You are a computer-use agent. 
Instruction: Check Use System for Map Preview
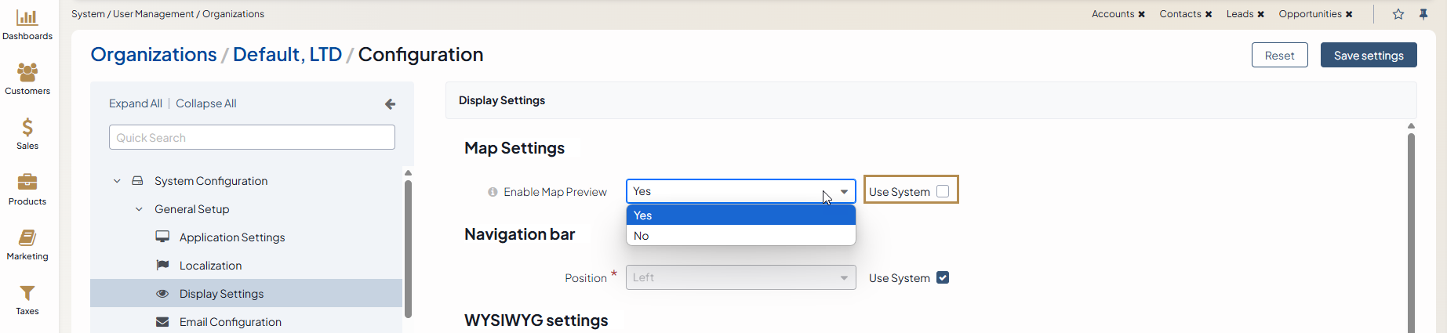coord(943,191)
